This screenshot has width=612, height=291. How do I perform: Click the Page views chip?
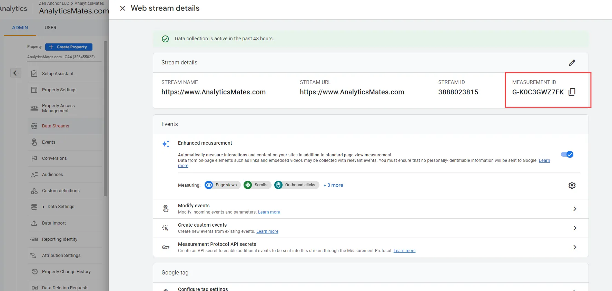point(223,185)
